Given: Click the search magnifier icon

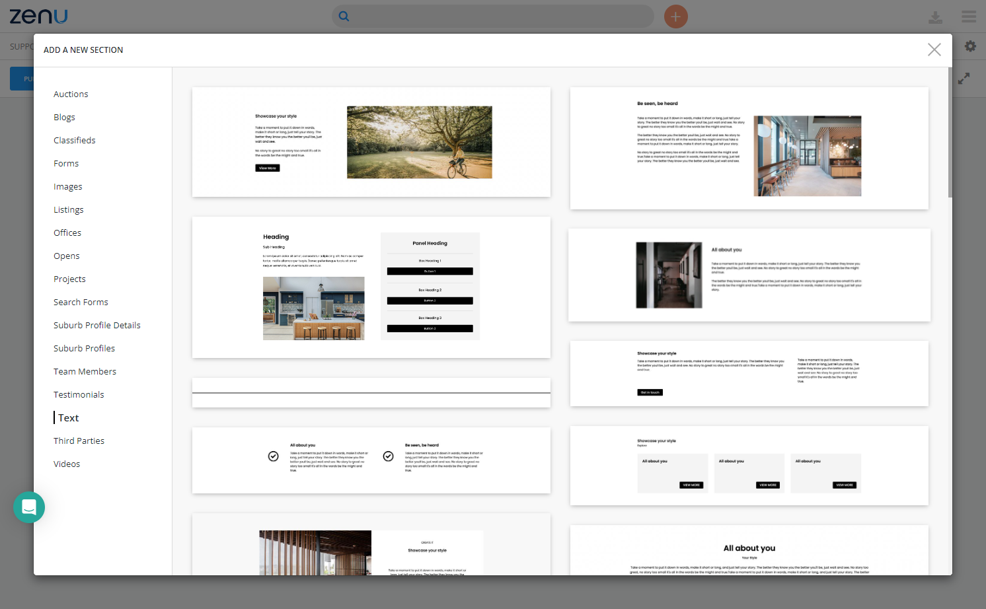Looking at the screenshot, I should click(344, 17).
